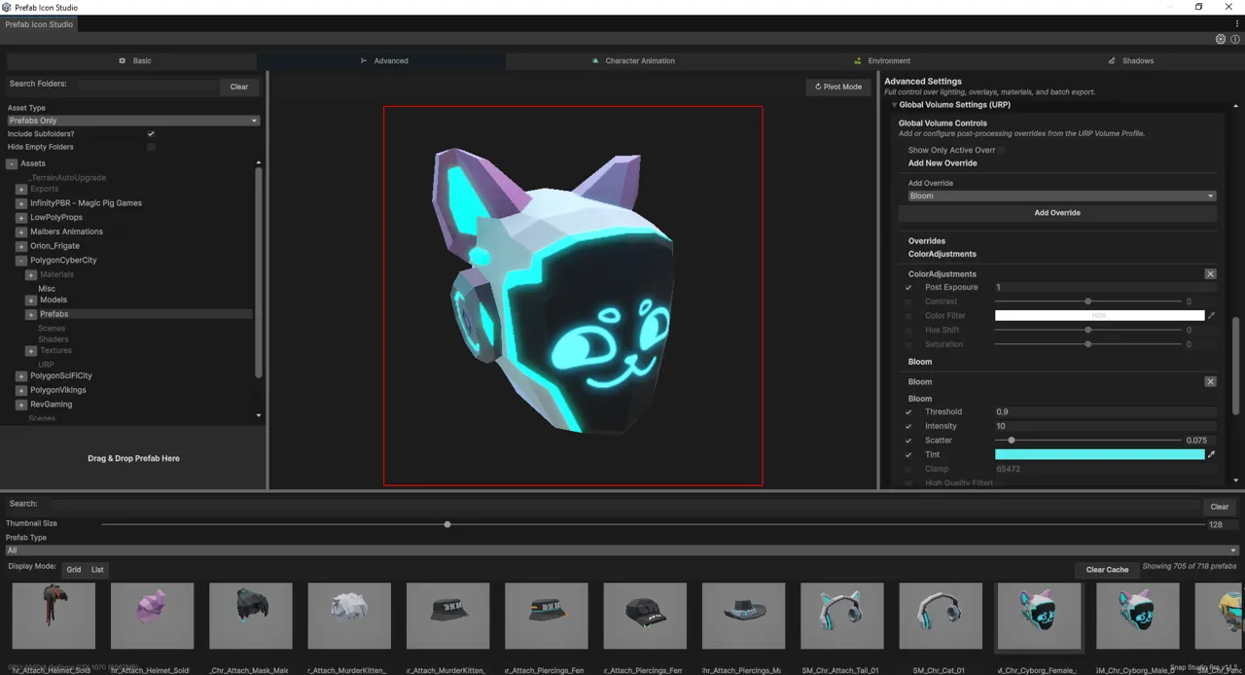Image resolution: width=1245 pixels, height=675 pixels.
Task: Expand the Prefabs subfolder
Action: tap(31, 314)
